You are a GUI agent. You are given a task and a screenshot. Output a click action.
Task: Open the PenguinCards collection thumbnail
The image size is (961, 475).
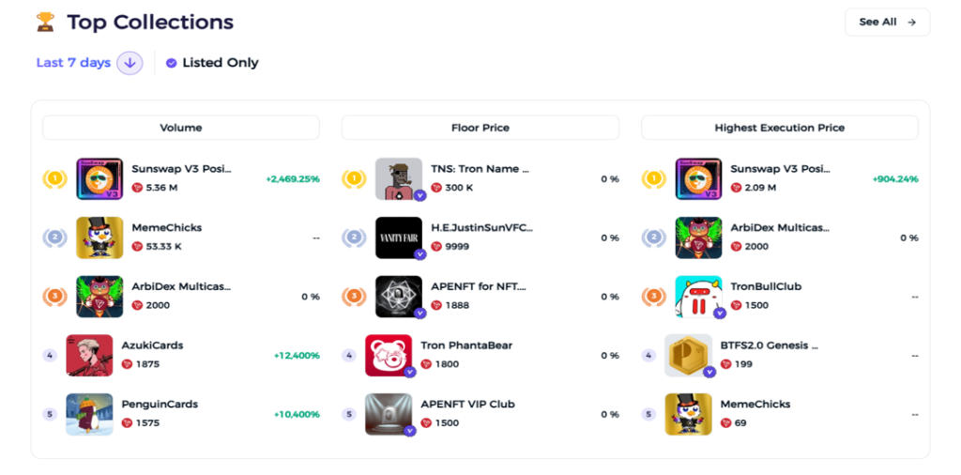tap(89, 414)
